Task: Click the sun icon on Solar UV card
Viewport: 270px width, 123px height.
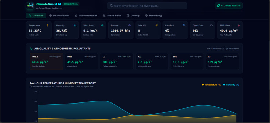Action: [157, 25]
